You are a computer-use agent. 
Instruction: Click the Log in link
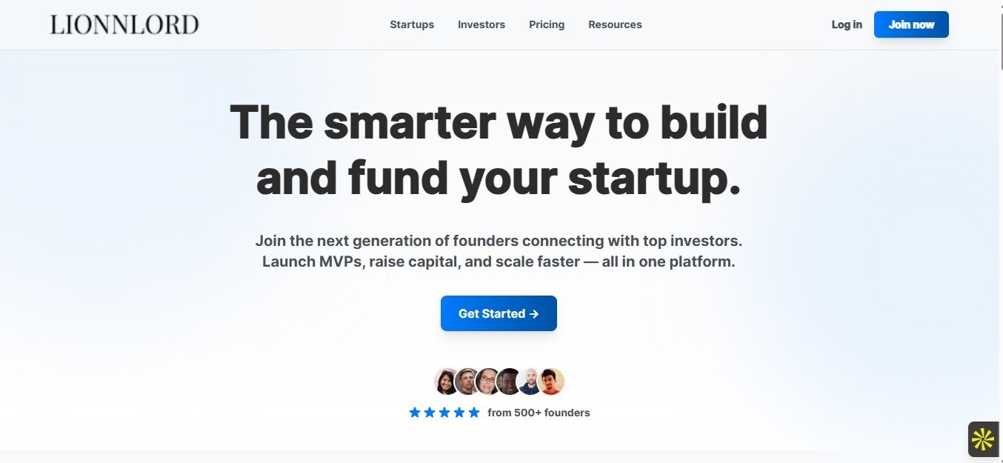point(847,24)
